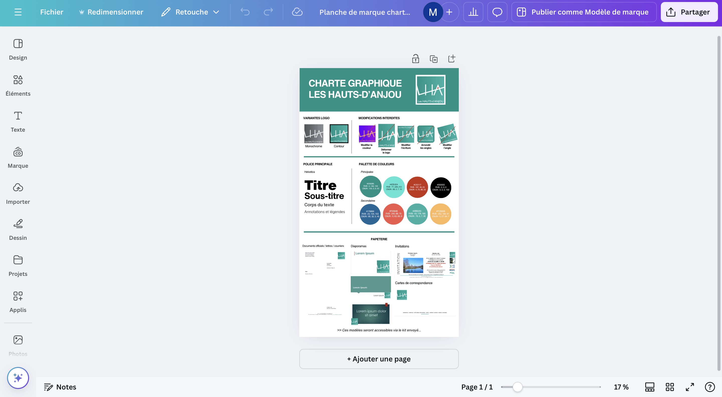Open the Dessin drawing panel
Image resolution: width=722 pixels, height=397 pixels.
pyautogui.click(x=18, y=230)
